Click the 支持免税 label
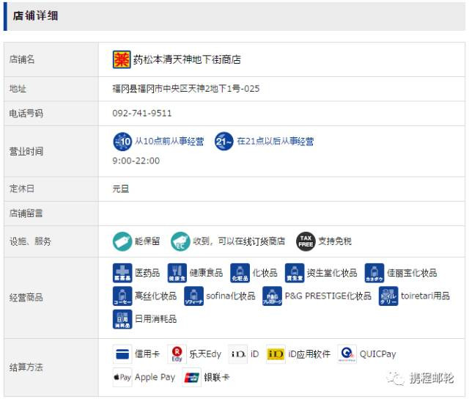 (x=335, y=241)
